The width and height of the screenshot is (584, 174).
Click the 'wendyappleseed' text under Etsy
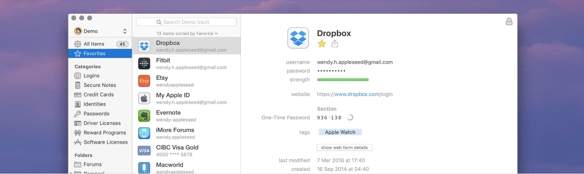click(175, 85)
